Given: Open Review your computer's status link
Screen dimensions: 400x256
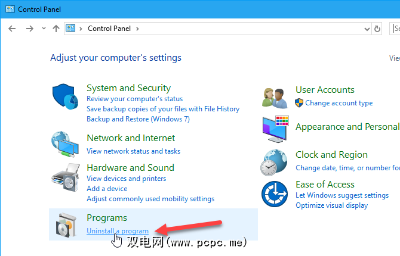Looking at the screenshot, I should (134, 99).
